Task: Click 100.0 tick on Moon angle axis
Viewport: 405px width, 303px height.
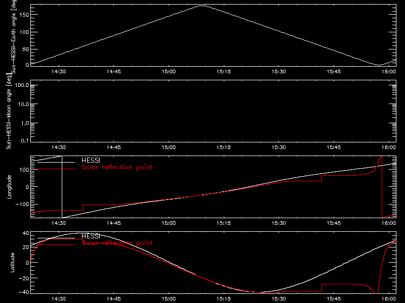Action: (x=22, y=85)
